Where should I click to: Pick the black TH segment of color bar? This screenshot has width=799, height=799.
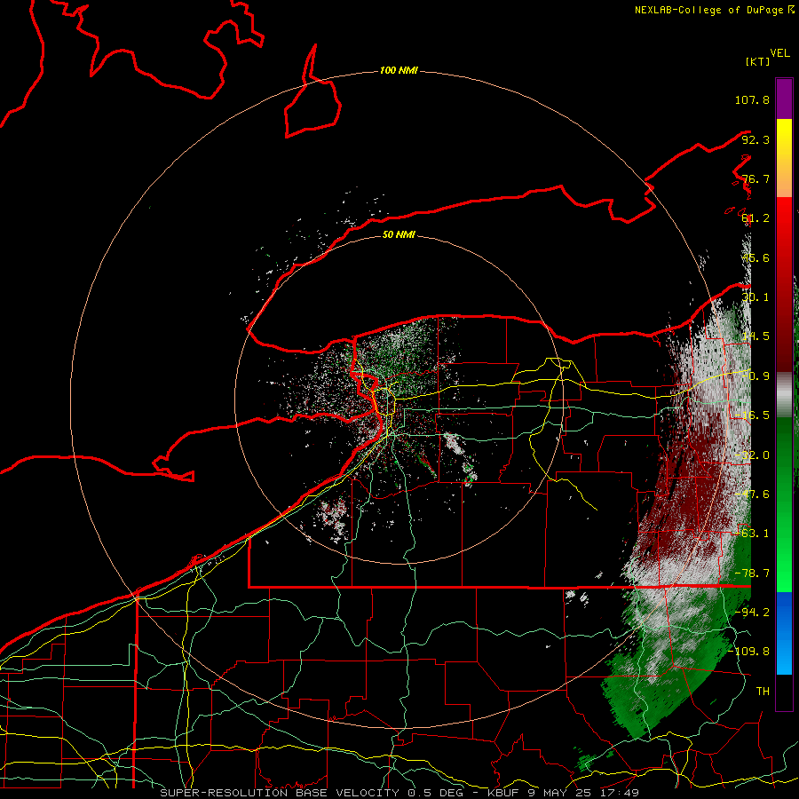pos(784,692)
